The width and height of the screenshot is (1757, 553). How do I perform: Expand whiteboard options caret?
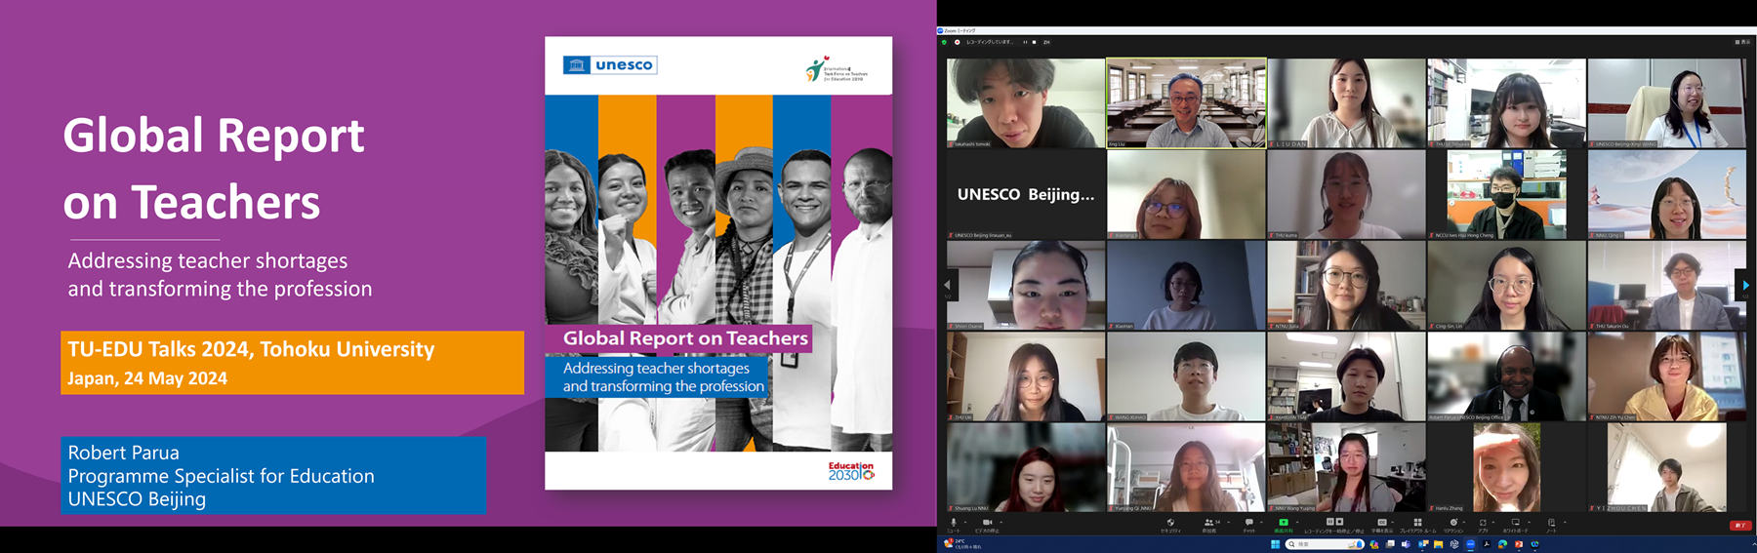coord(1529,522)
